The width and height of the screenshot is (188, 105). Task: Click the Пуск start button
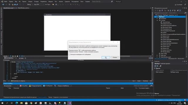coord(48,5)
